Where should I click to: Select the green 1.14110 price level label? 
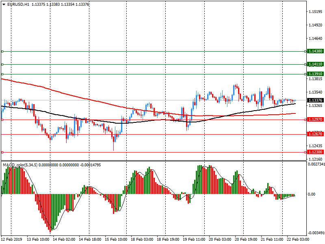tap(315, 64)
